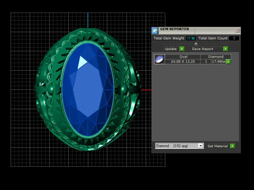The image size is (254, 190).
Task: Click the Total Gem Count label
Action: point(213,38)
